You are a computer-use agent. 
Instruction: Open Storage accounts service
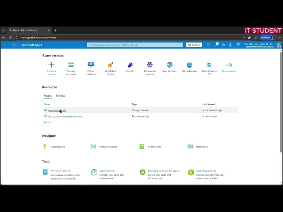click(71, 68)
